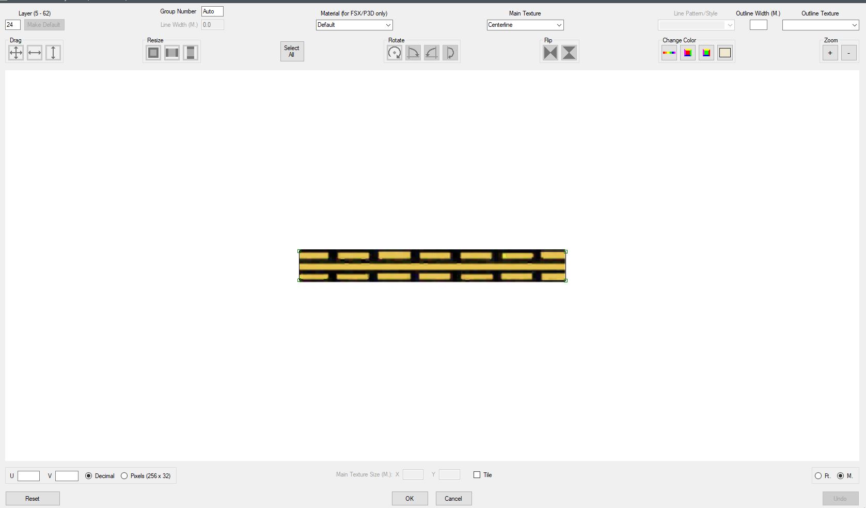The image size is (866, 508).
Task: Flip the texture horizontally
Action: pyautogui.click(x=550, y=52)
